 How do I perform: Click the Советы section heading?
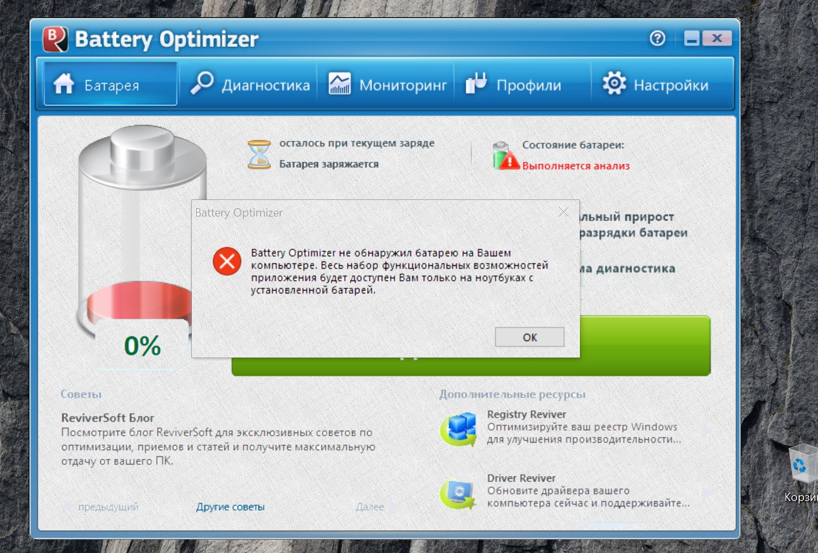81,394
